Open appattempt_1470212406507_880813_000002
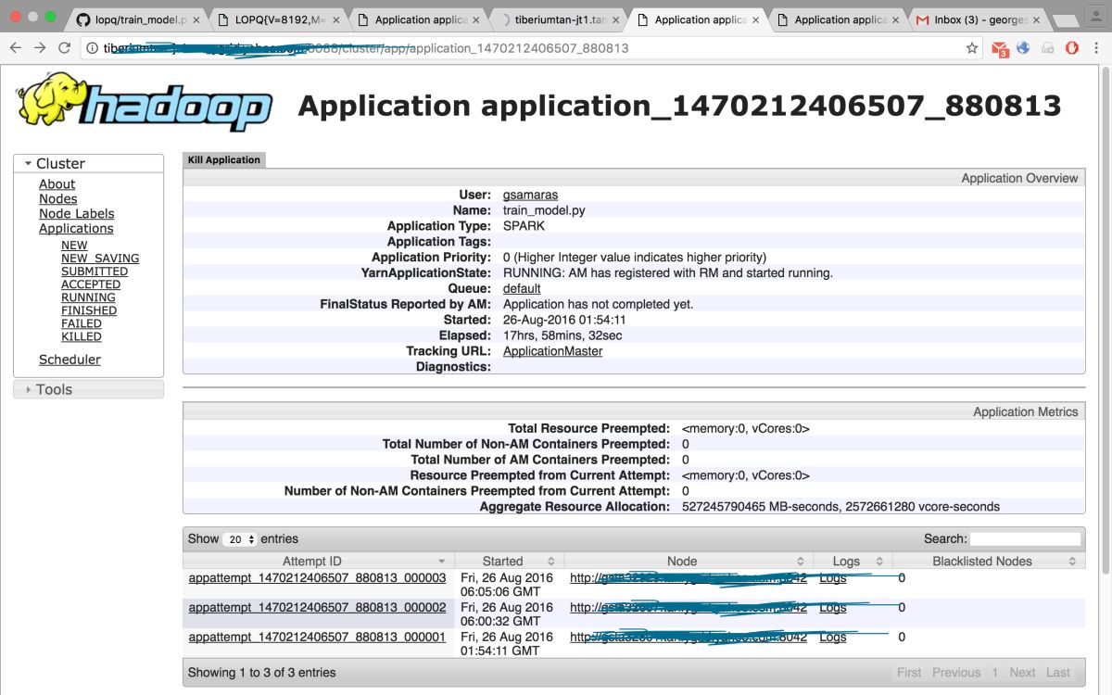The width and height of the screenshot is (1112, 695). point(317,607)
